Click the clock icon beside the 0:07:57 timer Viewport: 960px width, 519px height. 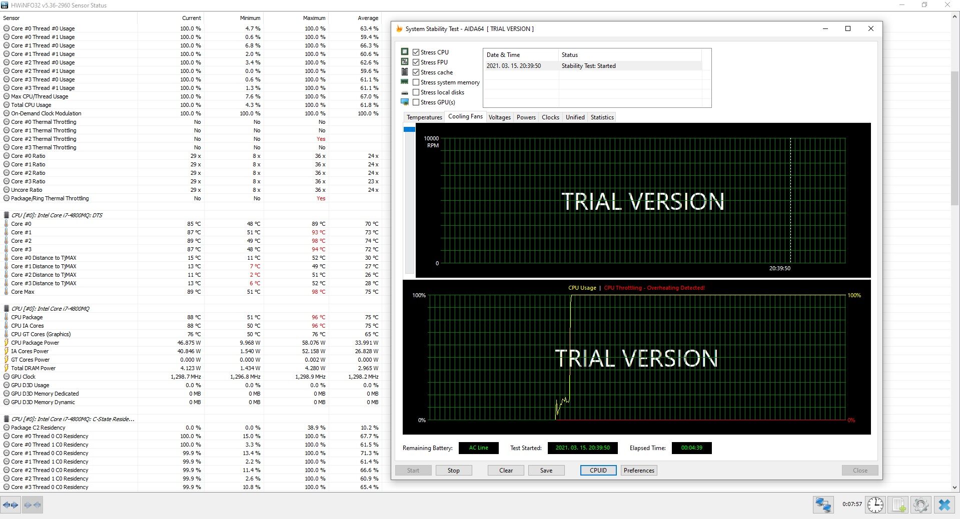click(x=875, y=505)
